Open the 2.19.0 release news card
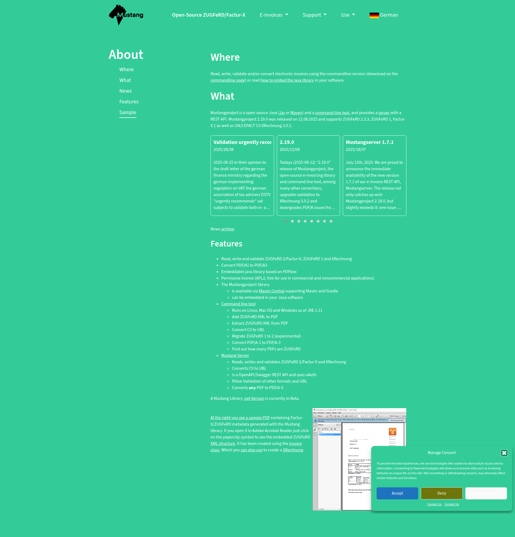This screenshot has width=515, height=537. (308, 175)
